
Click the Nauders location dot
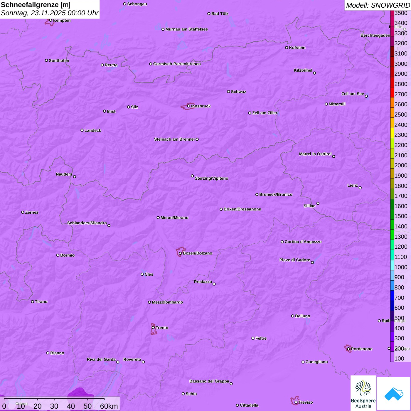point(75,176)
